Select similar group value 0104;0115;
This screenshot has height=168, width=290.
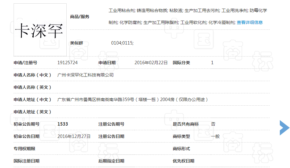122,43
